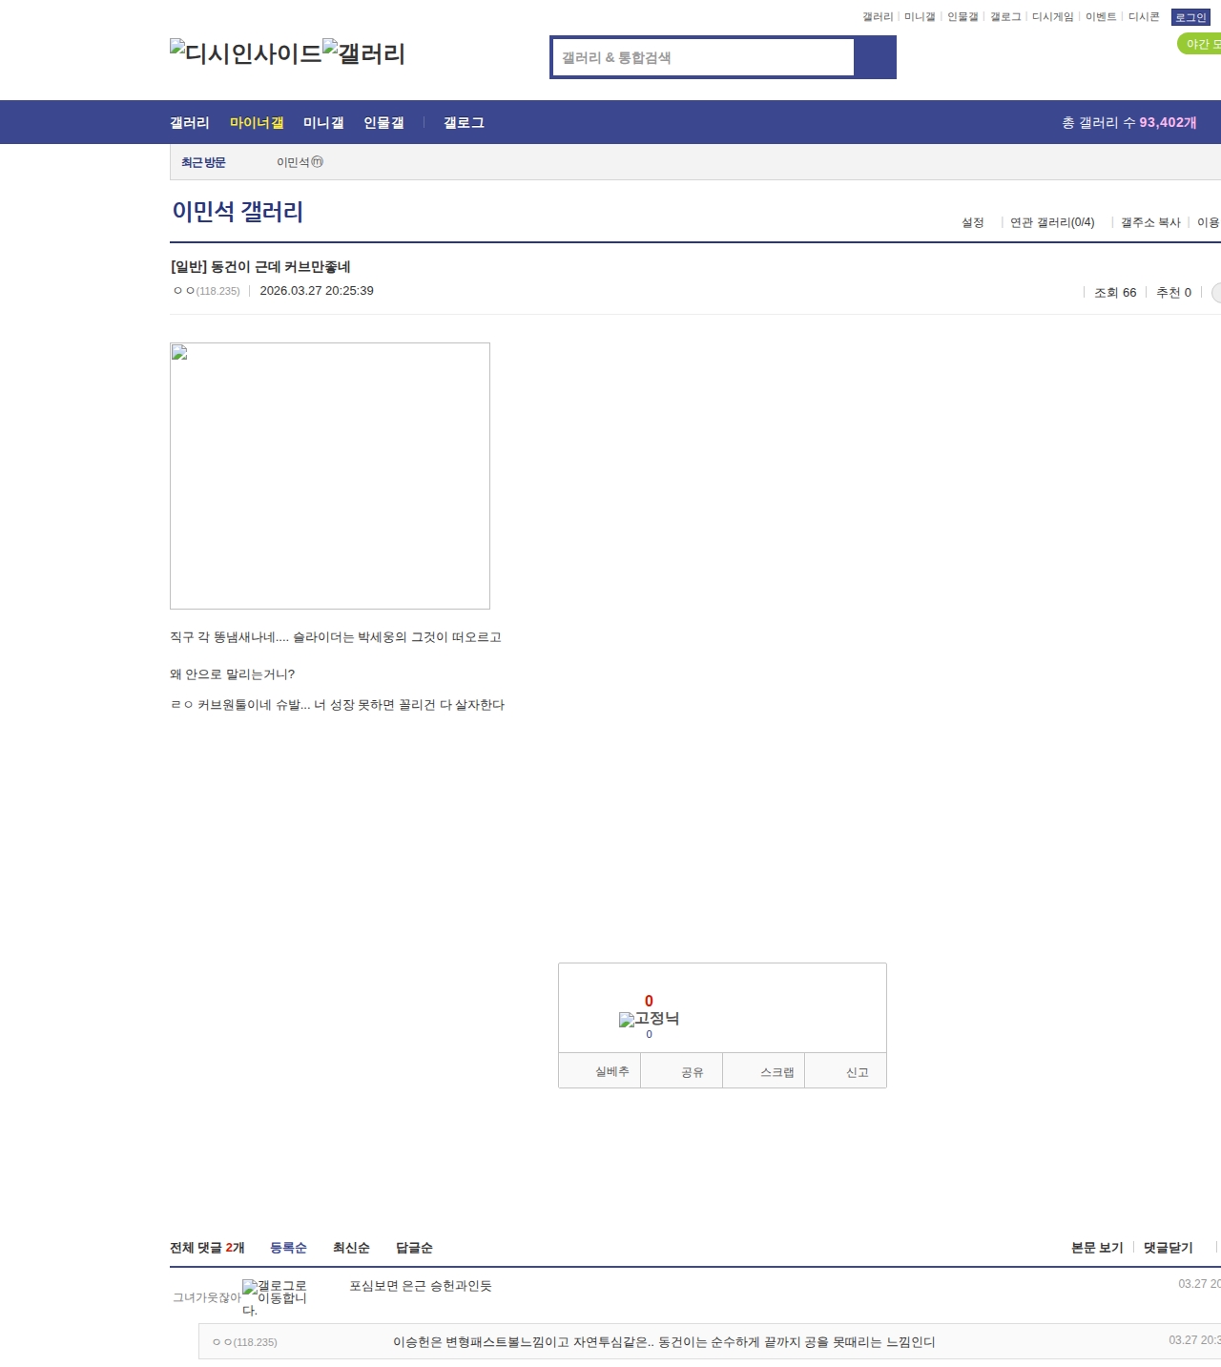
Task: Open the 설정 menu for the gallery
Action: 972,222
